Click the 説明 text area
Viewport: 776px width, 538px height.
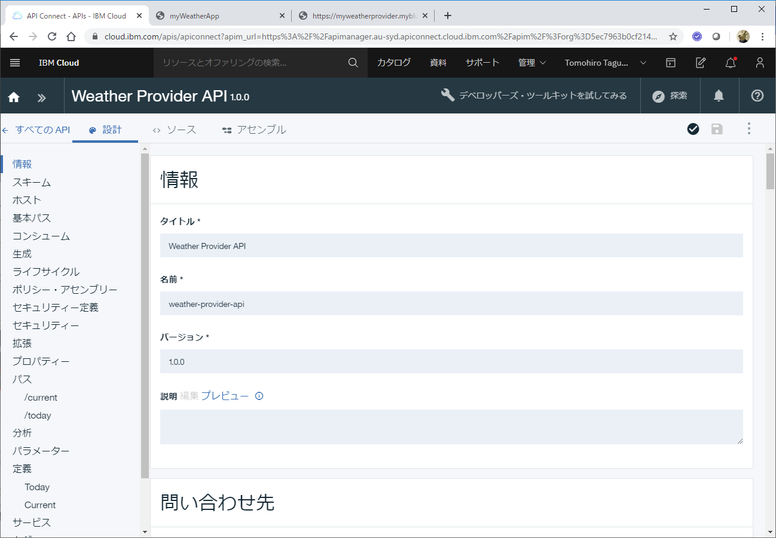(x=451, y=427)
